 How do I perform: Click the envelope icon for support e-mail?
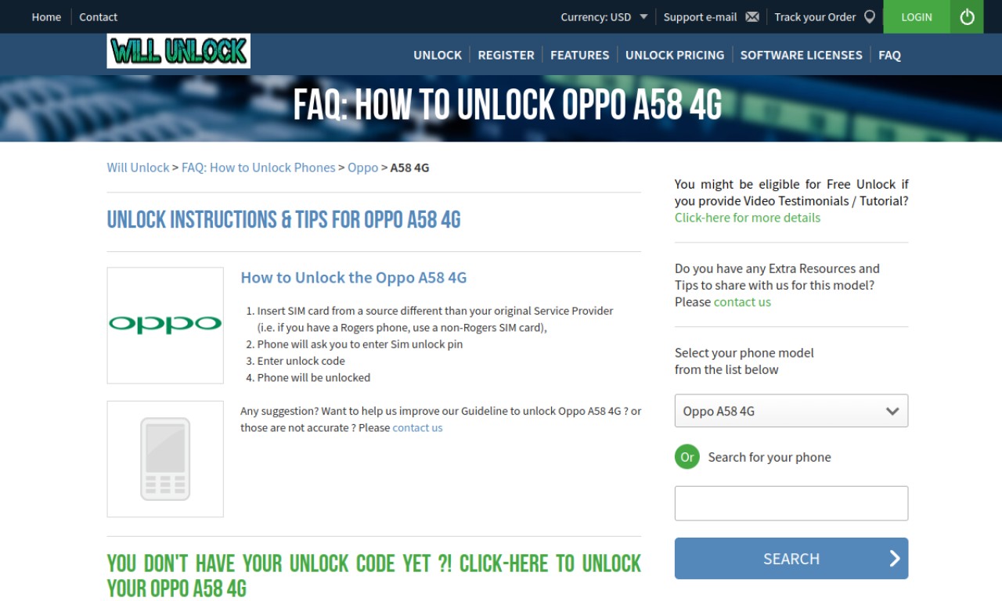752,16
